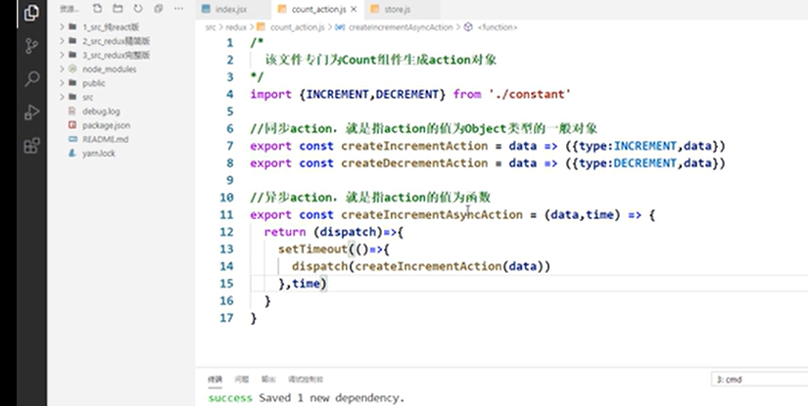Click the 'createIncrementAsyncAction' breadcrumb segment
This screenshot has width=808, height=406.
tap(401, 27)
